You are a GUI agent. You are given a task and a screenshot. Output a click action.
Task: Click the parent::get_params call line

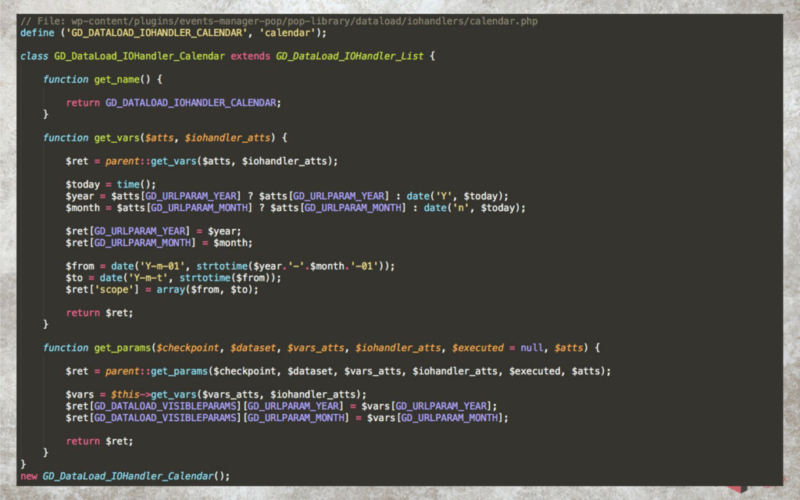pyautogui.click(x=338, y=371)
